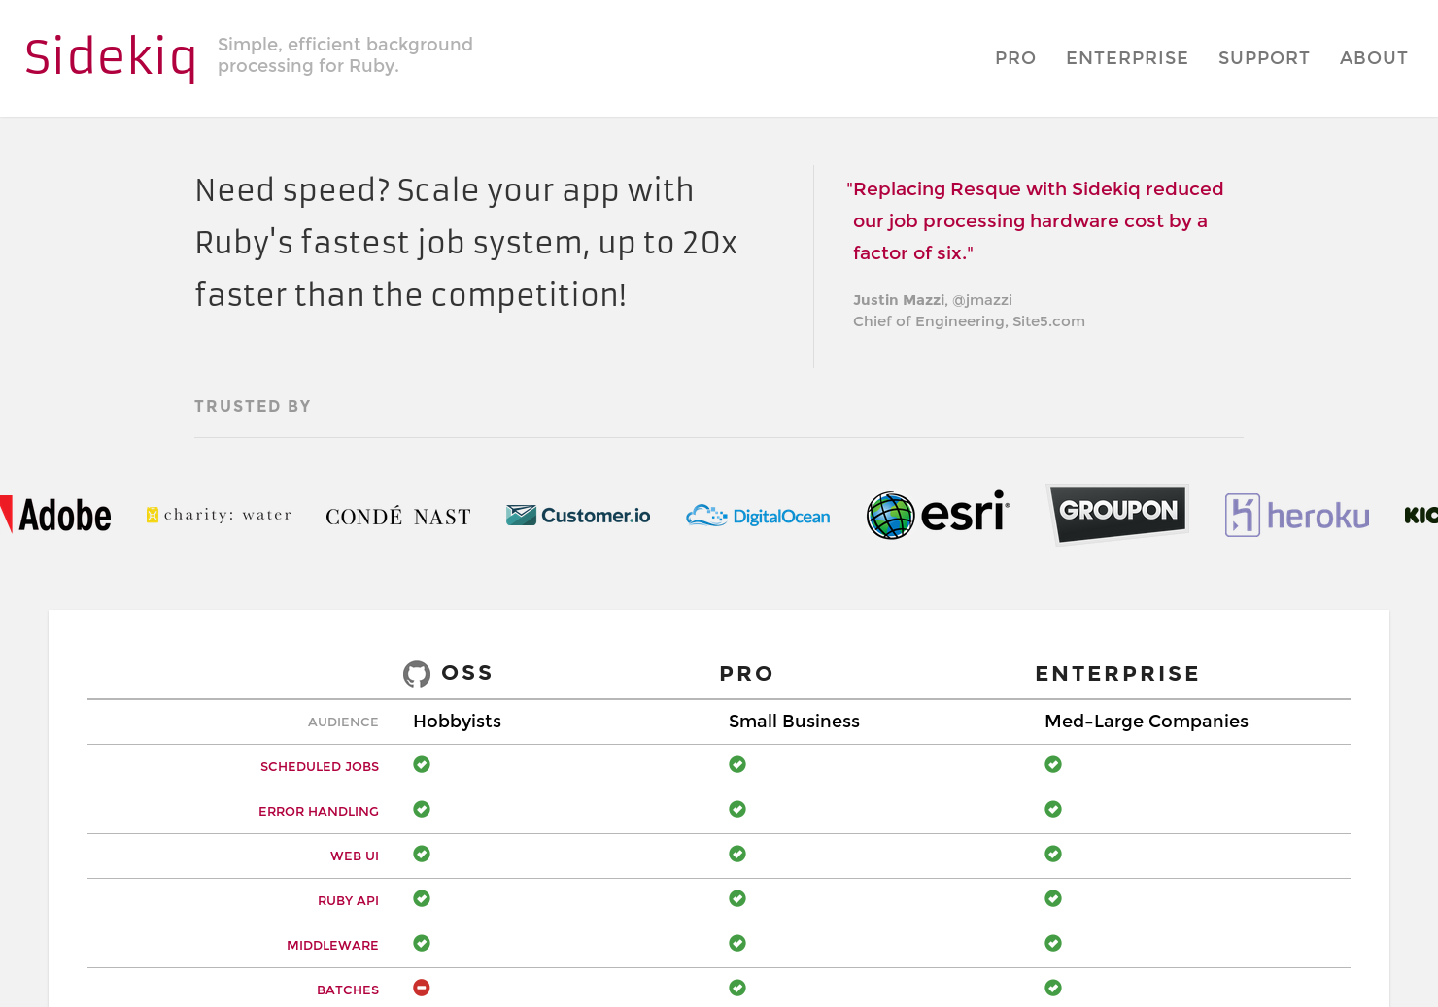The width and height of the screenshot is (1438, 1007).
Task: Click the Heroku logo
Action: [1297, 515]
